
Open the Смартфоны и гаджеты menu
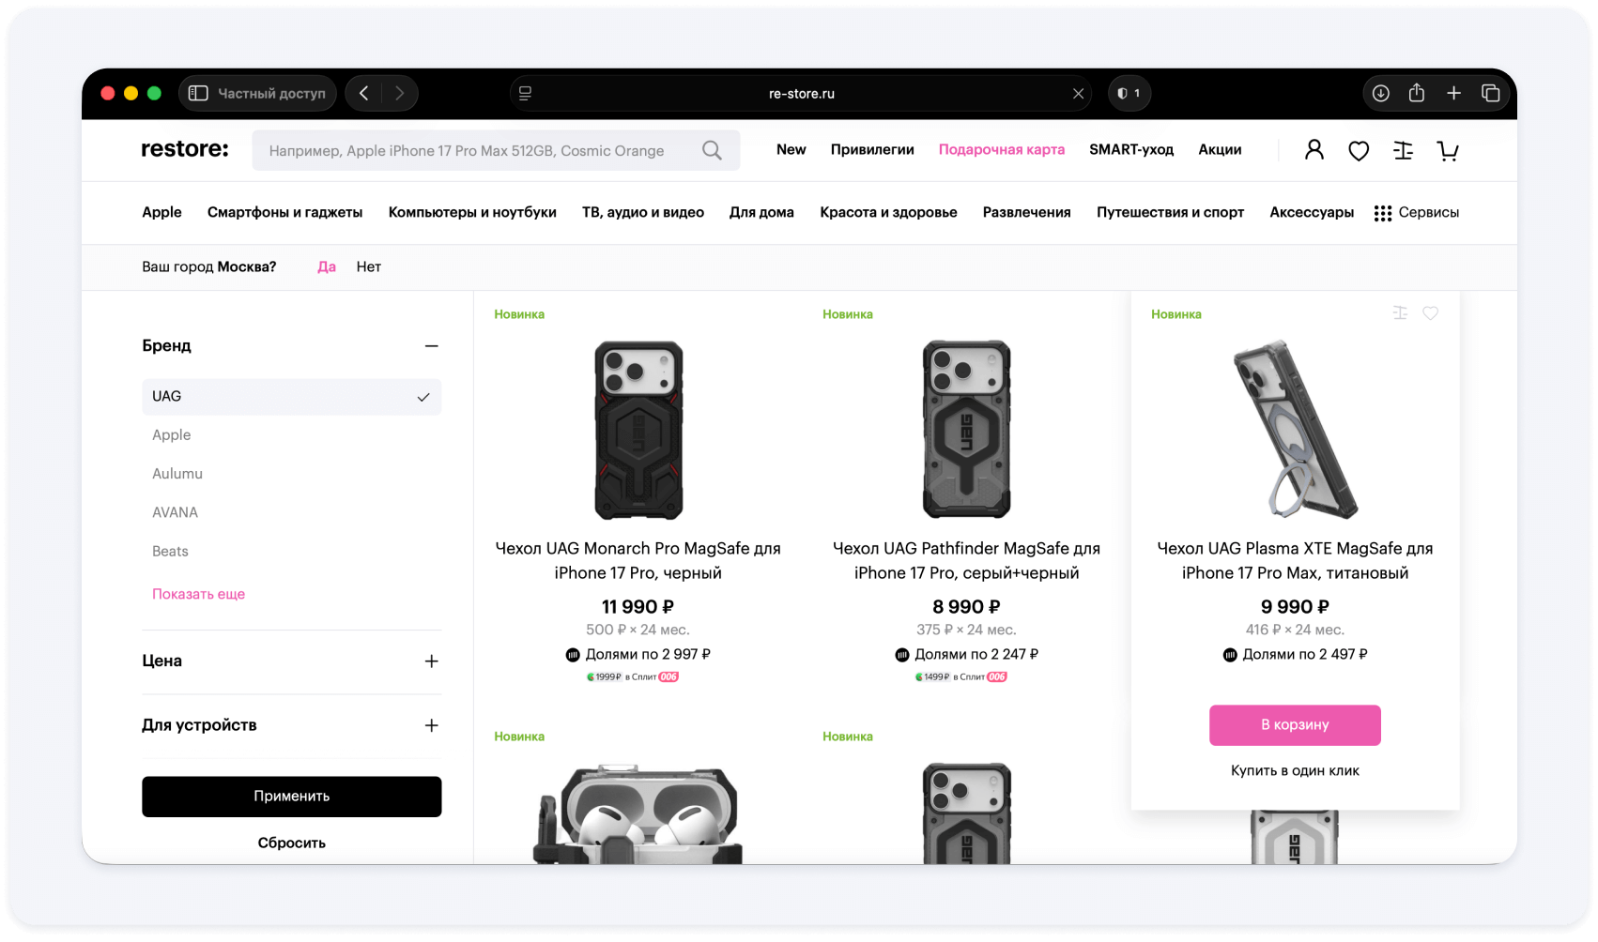point(284,212)
